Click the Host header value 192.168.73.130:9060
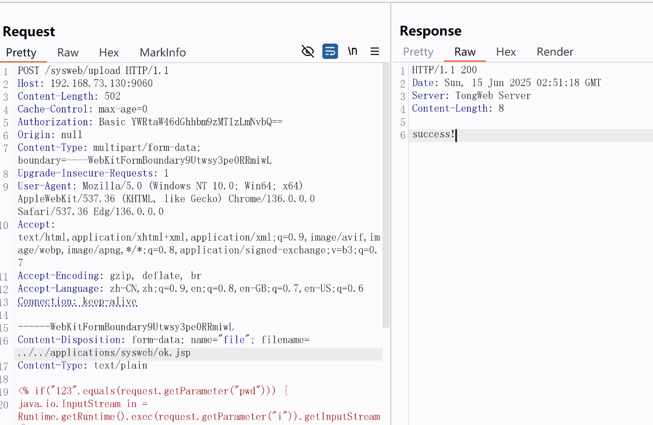This screenshot has height=425, width=653. [101, 84]
